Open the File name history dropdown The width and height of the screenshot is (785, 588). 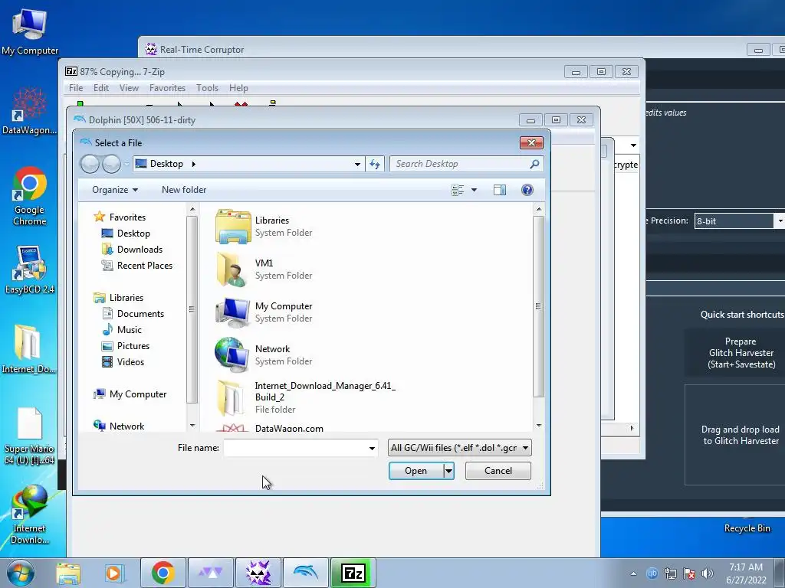[x=372, y=448]
